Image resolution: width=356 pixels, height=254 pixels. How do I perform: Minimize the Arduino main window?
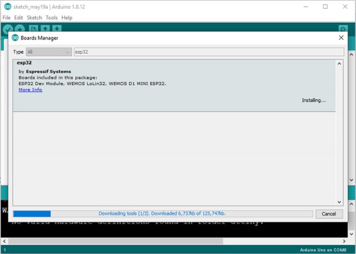[306, 7]
